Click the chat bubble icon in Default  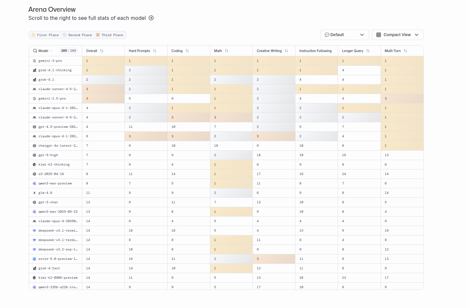point(327,35)
